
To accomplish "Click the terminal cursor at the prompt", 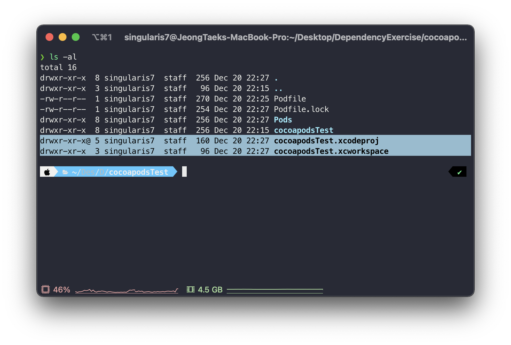I will pos(184,172).
